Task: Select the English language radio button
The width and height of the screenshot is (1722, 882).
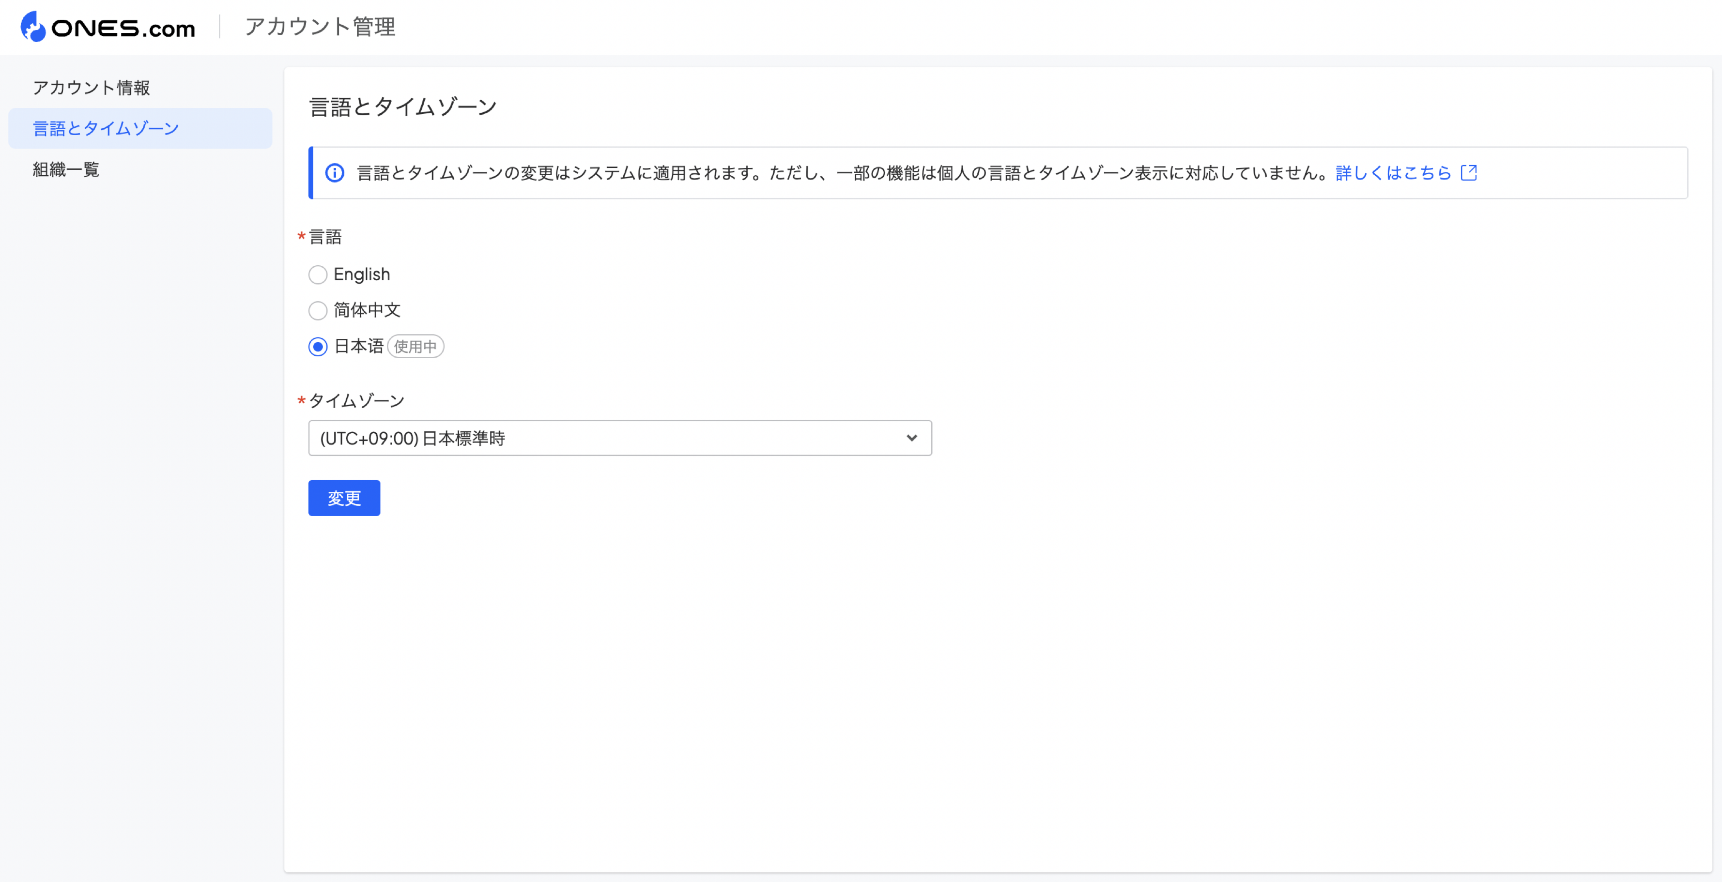Action: coord(318,274)
